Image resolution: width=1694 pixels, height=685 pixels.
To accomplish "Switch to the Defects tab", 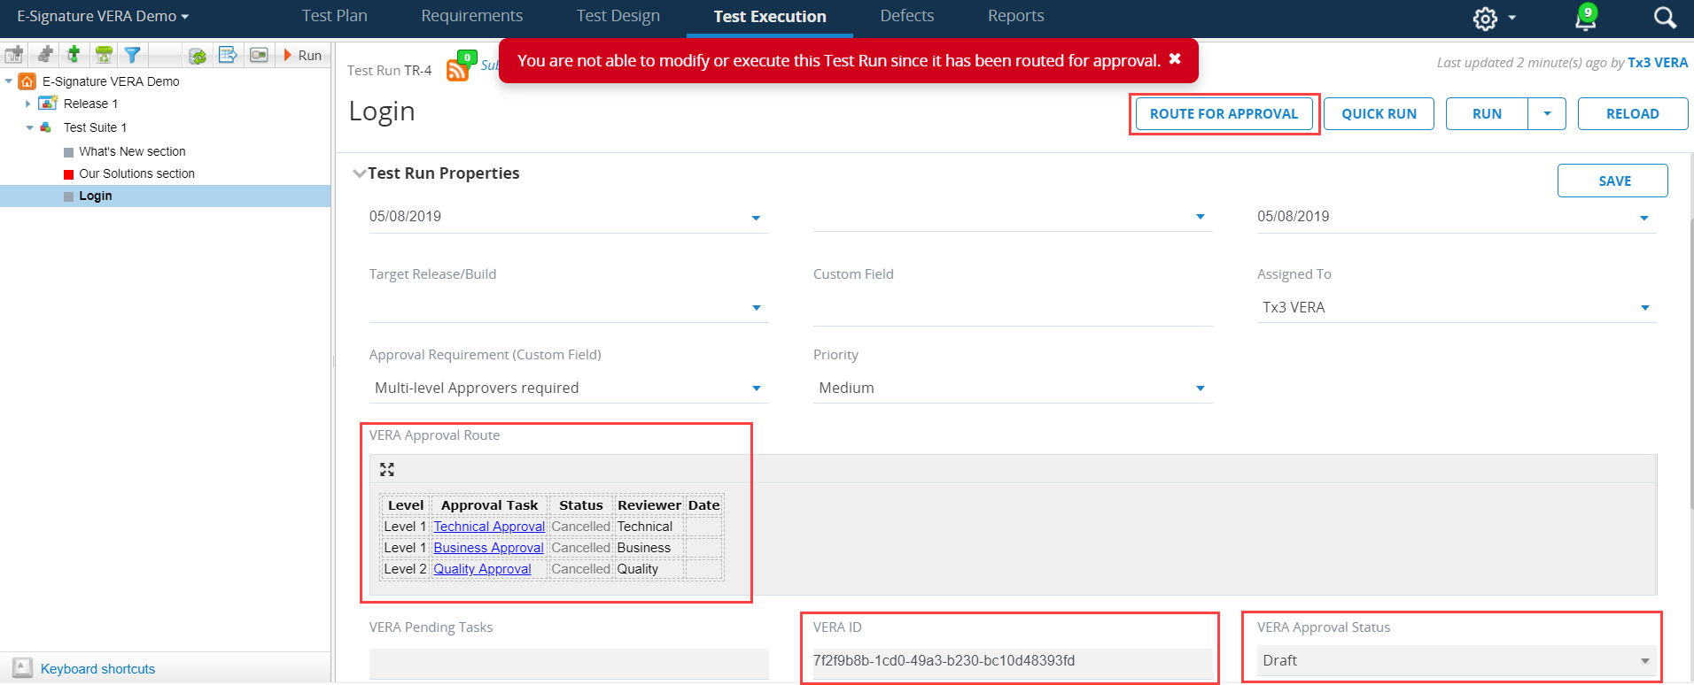I will coord(906,16).
